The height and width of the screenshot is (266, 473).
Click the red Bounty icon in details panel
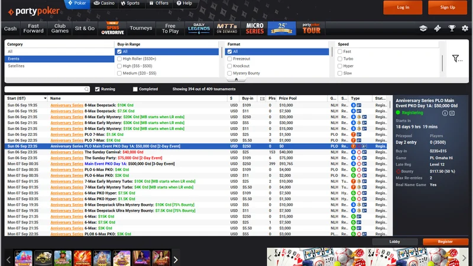[398, 171]
